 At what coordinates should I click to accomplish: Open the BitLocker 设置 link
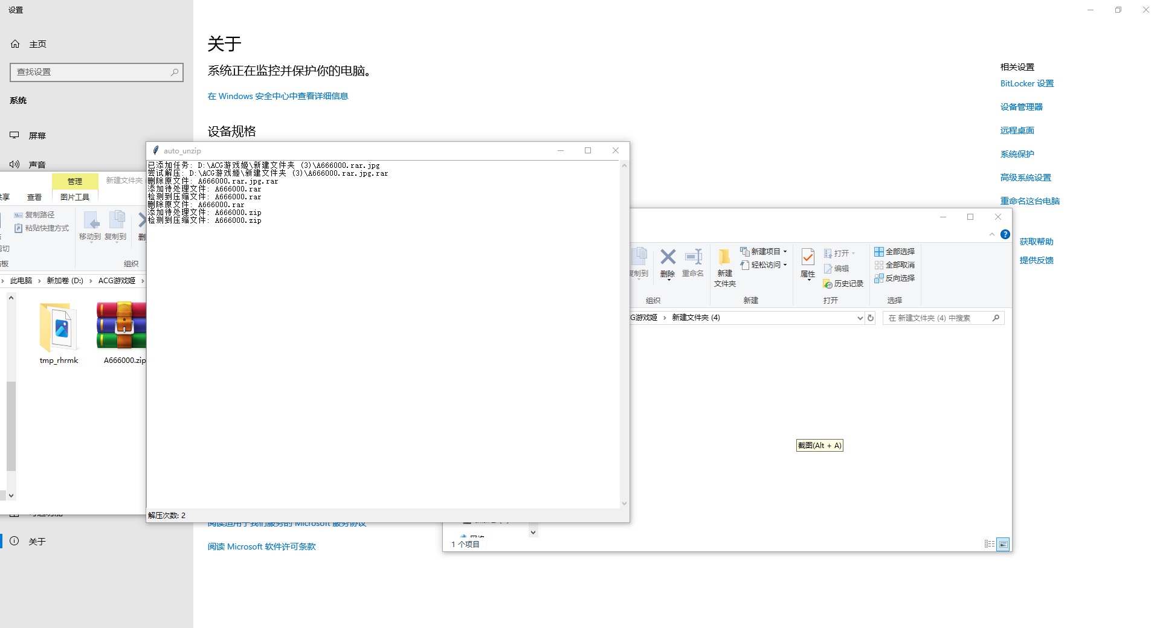(1026, 84)
